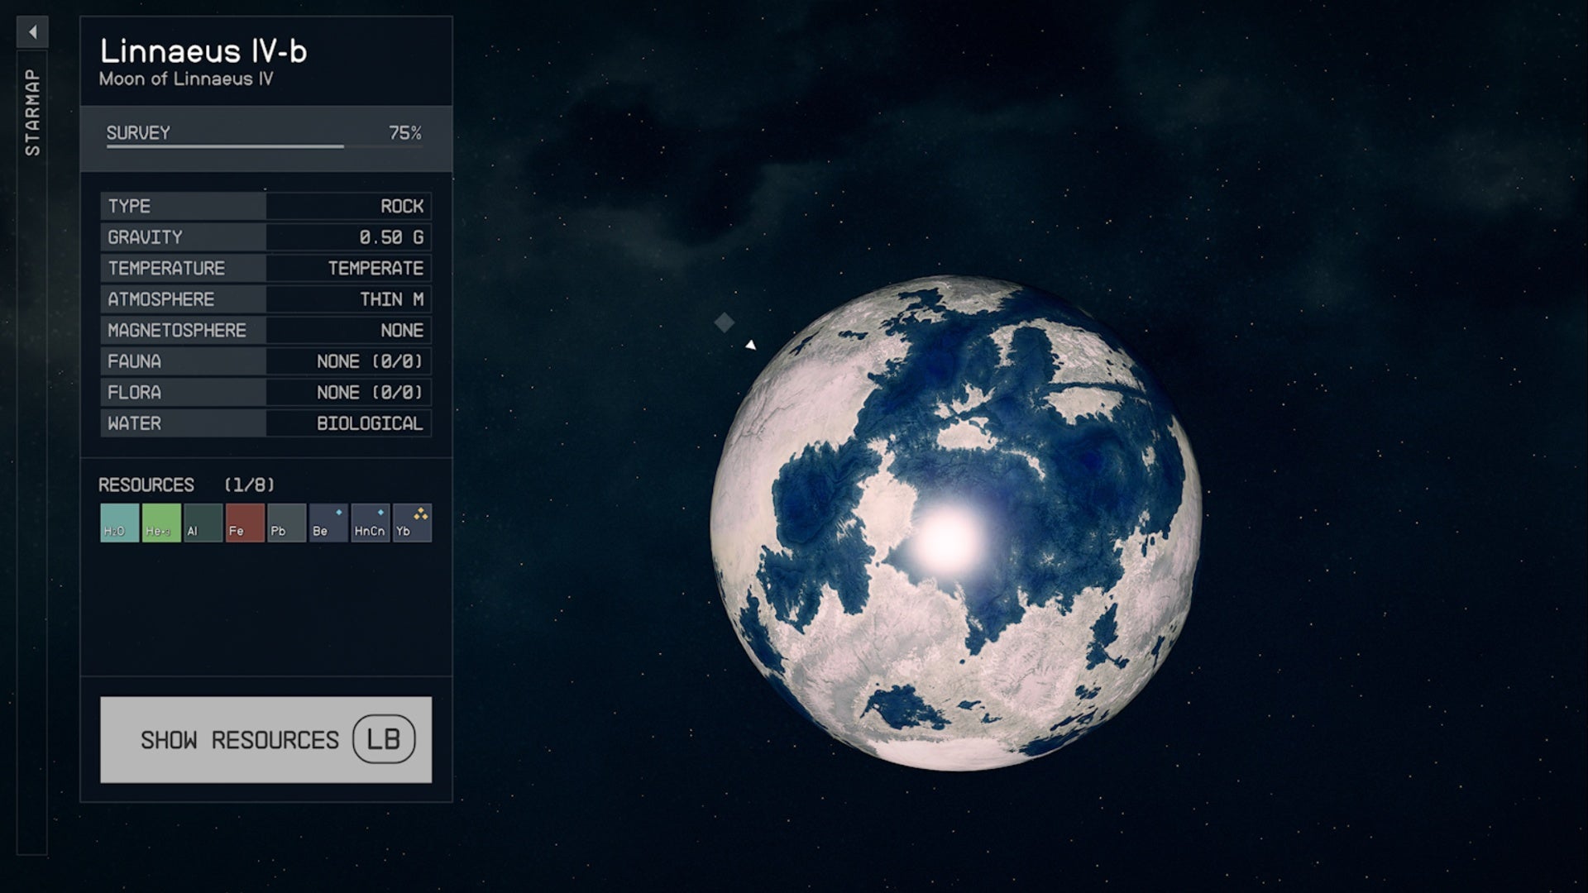Click the back arrow above Starmap
Viewport: 1588px width, 893px height.
click(33, 31)
